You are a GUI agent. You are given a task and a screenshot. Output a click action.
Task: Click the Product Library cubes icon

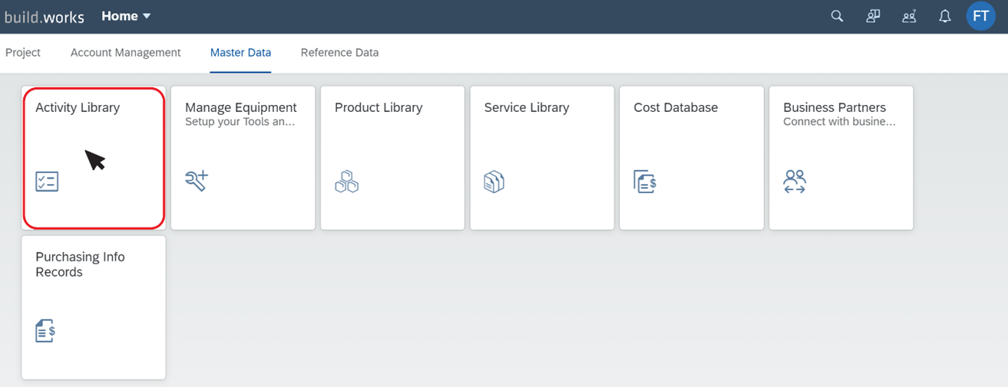click(x=346, y=181)
